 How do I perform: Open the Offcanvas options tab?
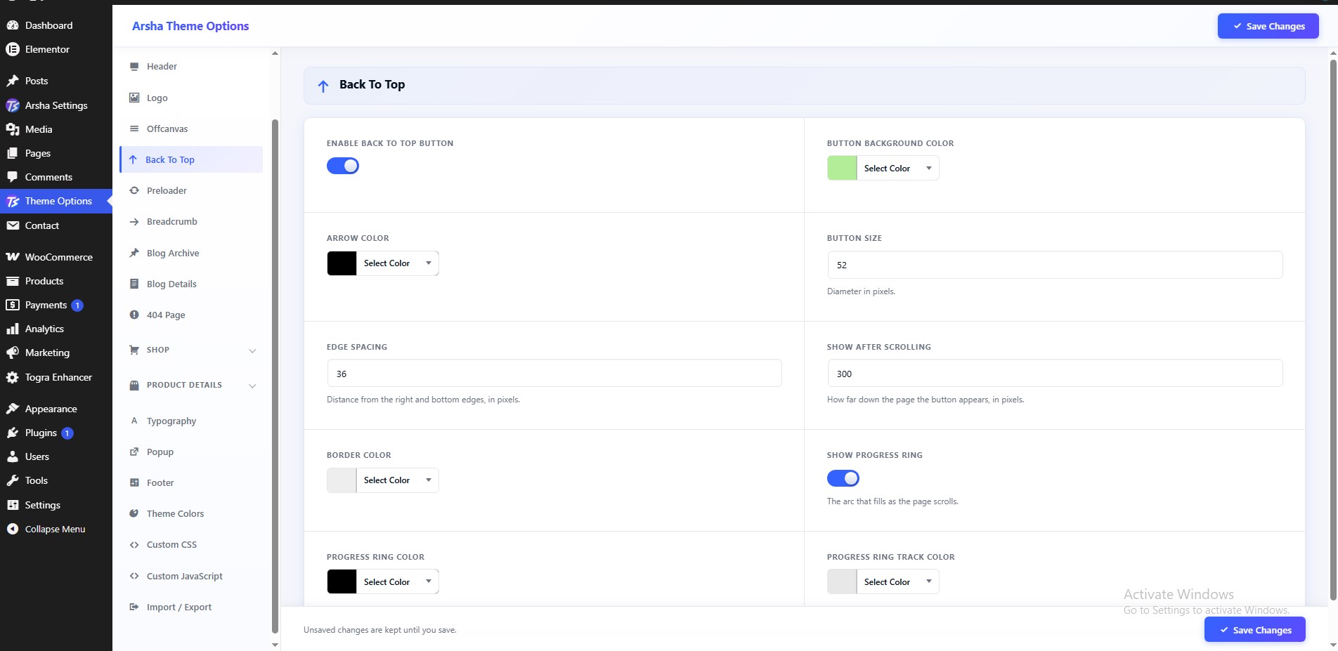[x=191, y=129]
